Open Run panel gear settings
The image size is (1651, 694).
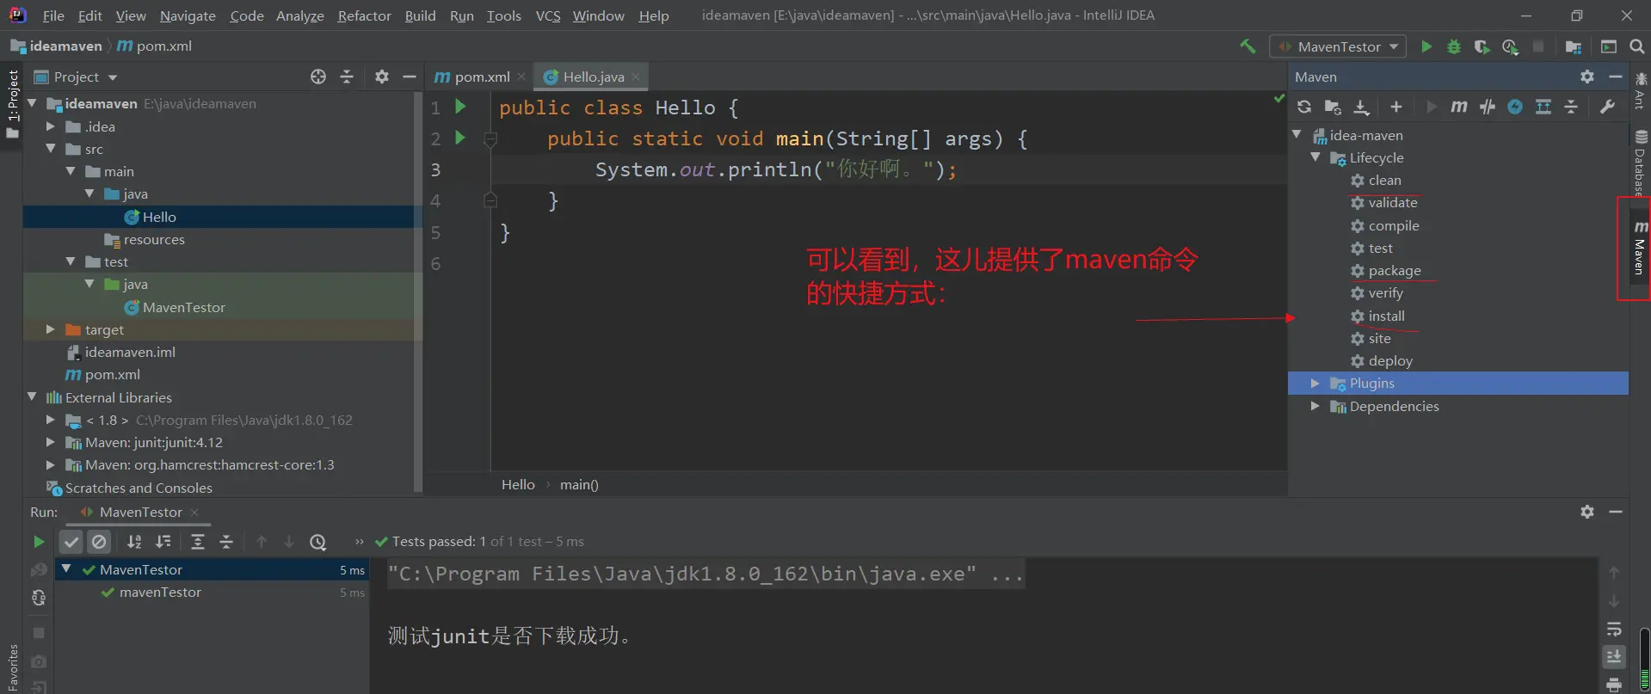click(x=1587, y=512)
